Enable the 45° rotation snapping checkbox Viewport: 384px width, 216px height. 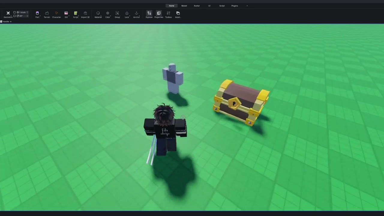pyautogui.click(x=14, y=16)
